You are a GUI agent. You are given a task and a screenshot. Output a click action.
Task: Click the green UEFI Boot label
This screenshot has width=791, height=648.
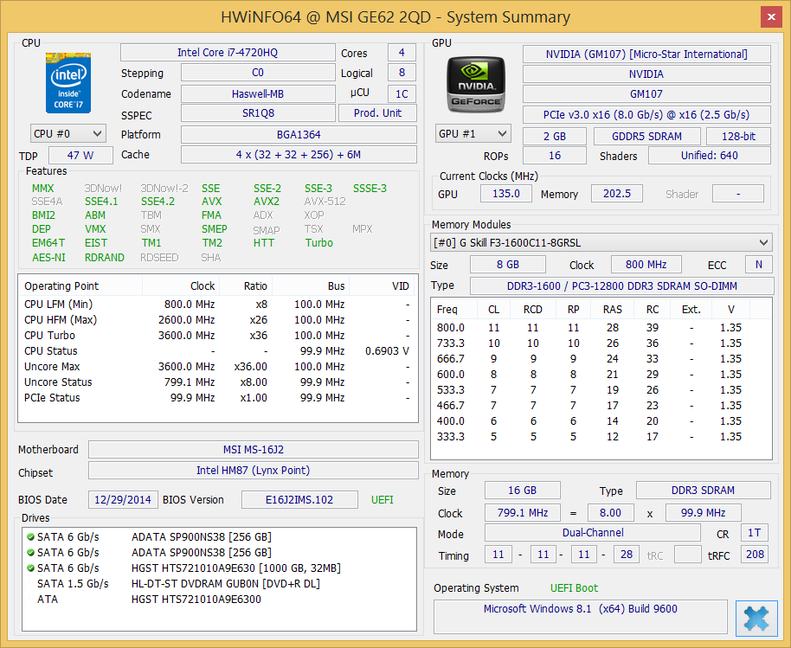click(574, 588)
